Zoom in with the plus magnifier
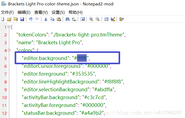This screenshot has height=118, width=185. pyautogui.click(x=91, y=19)
